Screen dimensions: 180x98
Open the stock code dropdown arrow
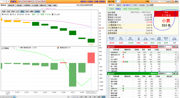[4, 1]
